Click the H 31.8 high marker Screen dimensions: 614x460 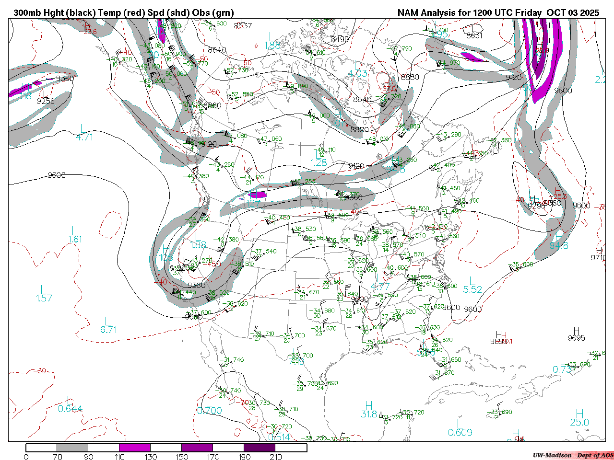coord(368,410)
